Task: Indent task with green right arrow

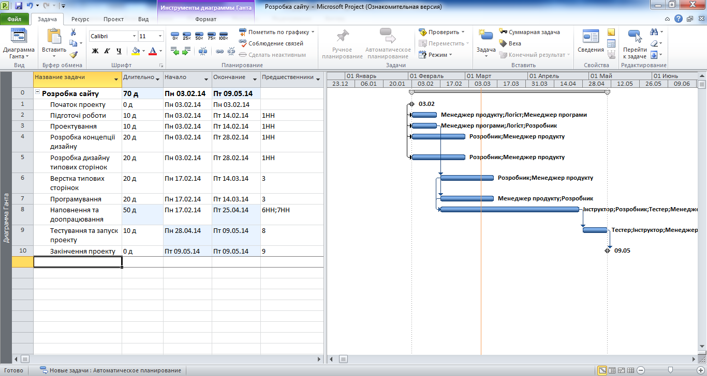Action: point(187,51)
